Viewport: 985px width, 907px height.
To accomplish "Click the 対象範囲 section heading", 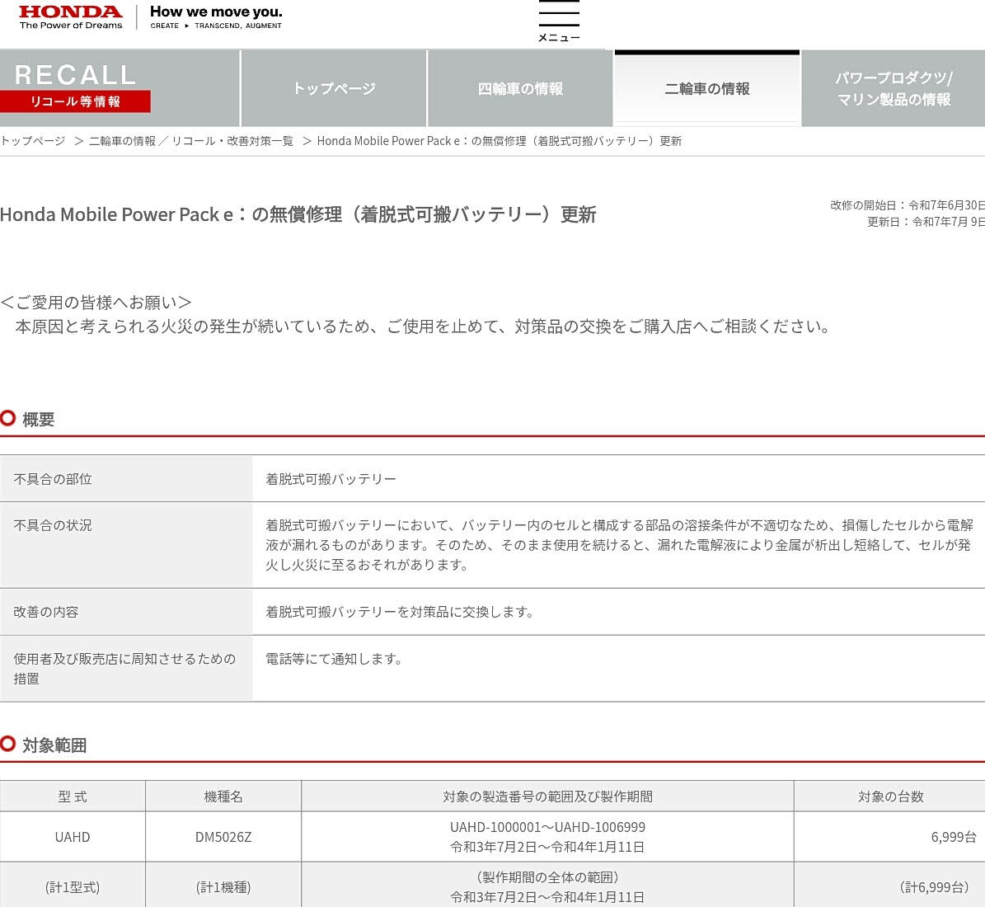I will pyautogui.click(x=54, y=745).
